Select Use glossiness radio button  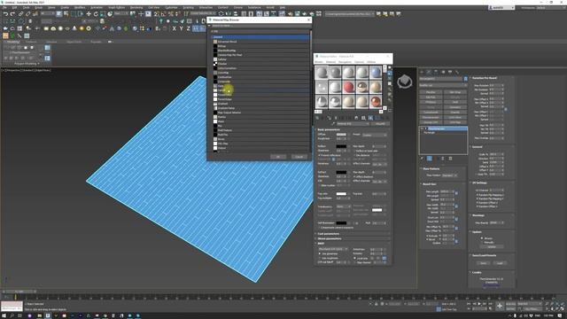320,254
